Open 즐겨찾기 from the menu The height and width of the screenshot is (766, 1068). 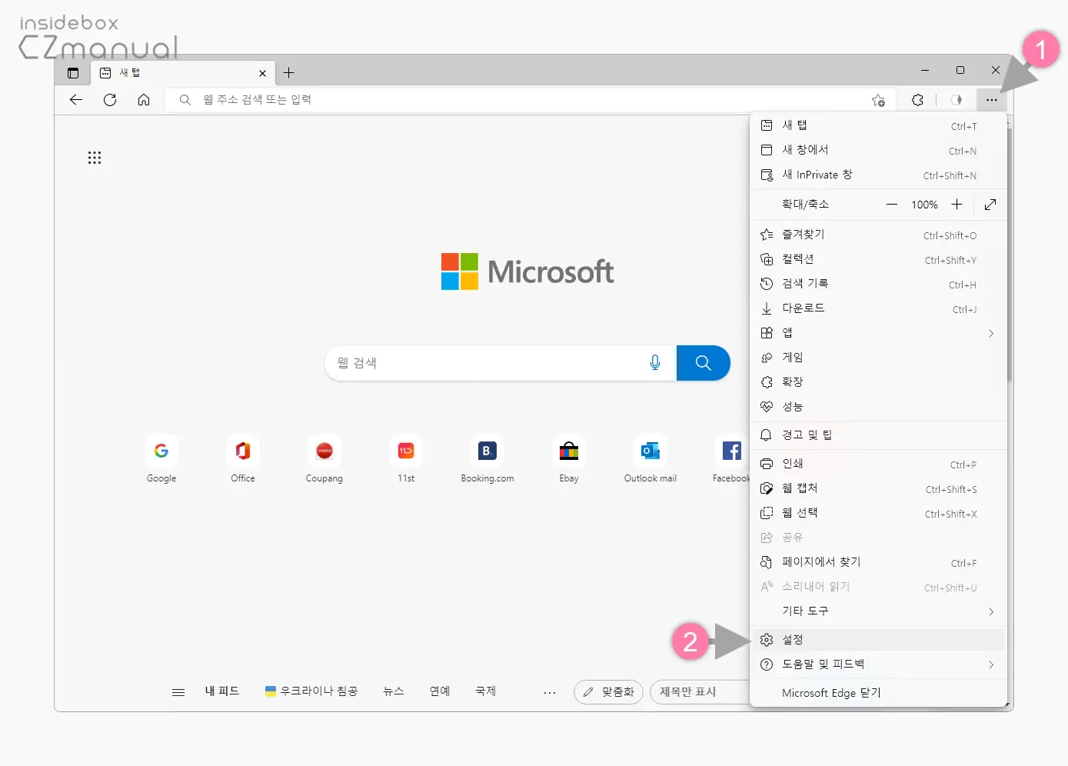[x=878, y=235]
